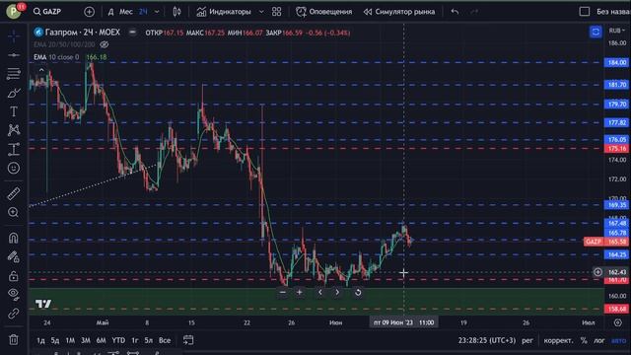This screenshot has height=355, width=631.
Task: Set the date range to 6М
Action: [x=101, y=340]
